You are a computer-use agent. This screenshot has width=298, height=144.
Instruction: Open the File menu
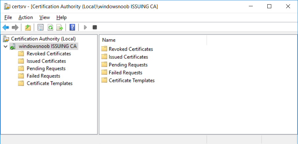pyautogui.click(x=8, y=17)
